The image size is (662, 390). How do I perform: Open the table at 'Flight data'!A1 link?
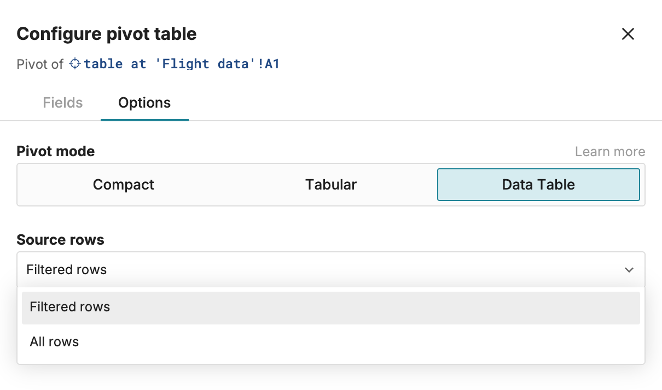point(182,64)
